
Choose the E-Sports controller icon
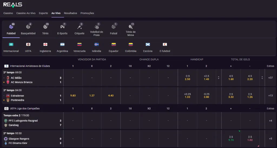(62, 27)
